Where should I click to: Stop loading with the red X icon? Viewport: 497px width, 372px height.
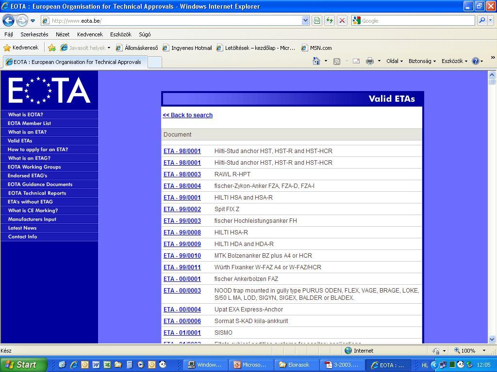click(342, 21)
